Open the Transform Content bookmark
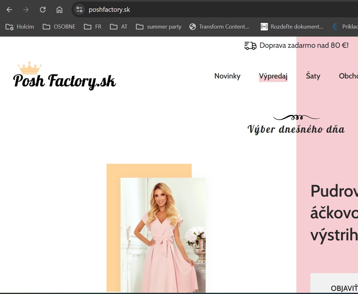 pyautogui.click(x=219, y=27)
